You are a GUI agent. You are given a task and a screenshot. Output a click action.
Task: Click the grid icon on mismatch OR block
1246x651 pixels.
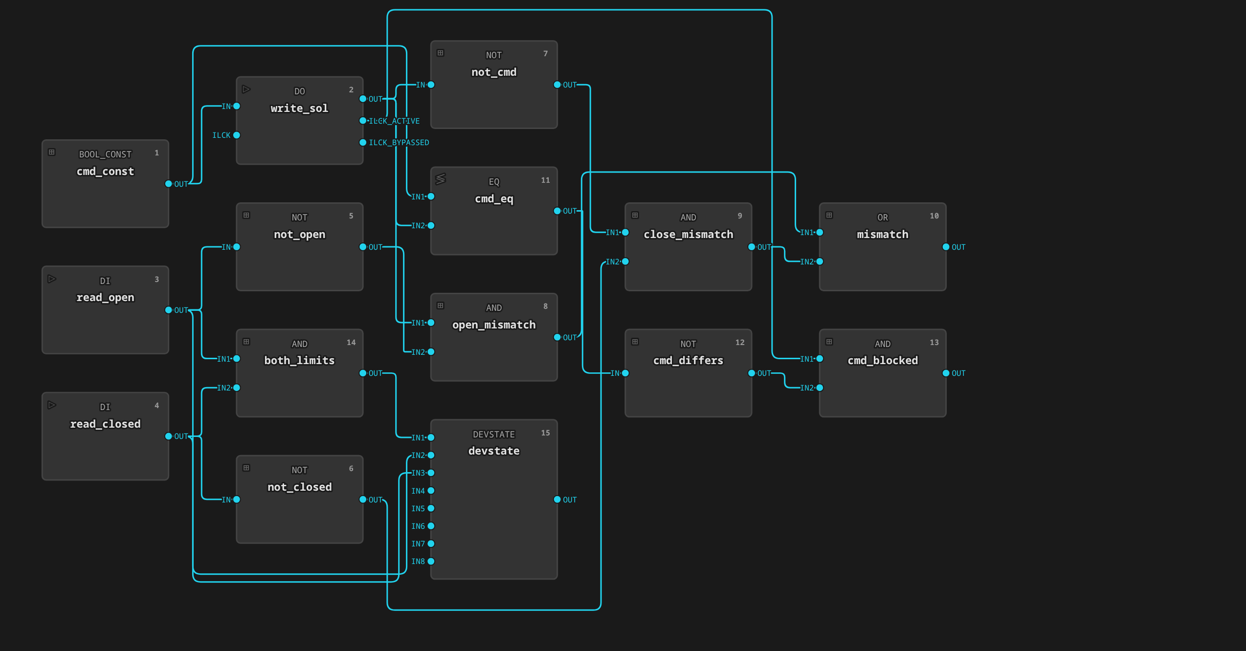click(829, 215)
